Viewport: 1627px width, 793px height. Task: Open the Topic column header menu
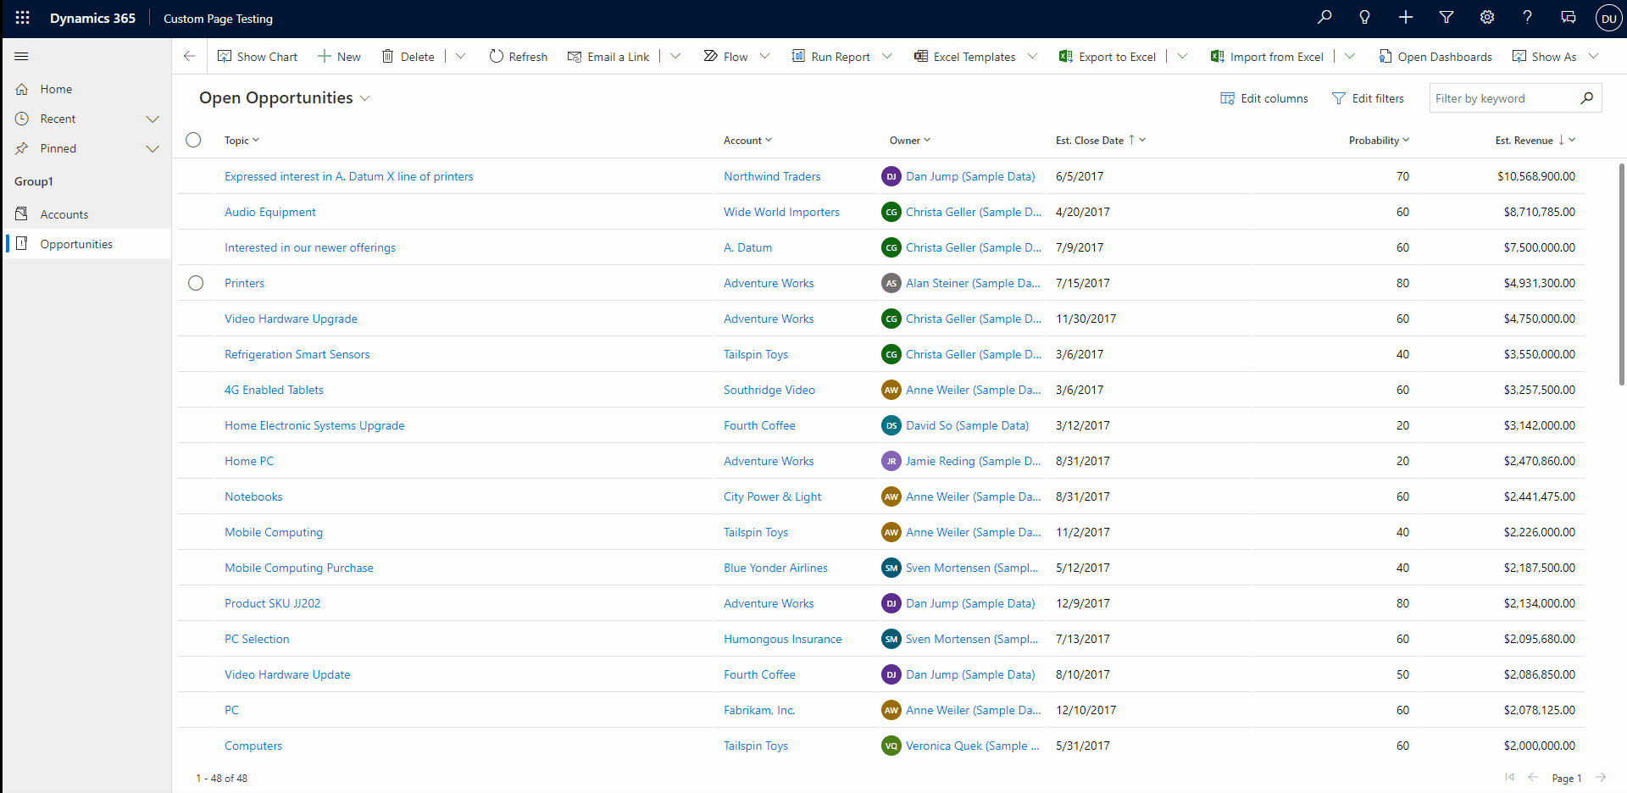pyautogui.click(x=242, y=141)
